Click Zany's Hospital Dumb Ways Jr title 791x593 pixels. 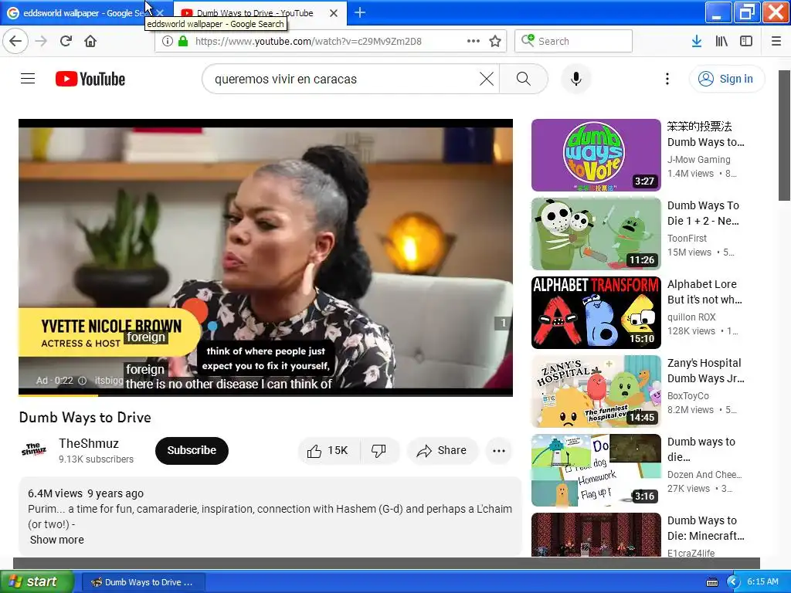click(x=706, y=371)
